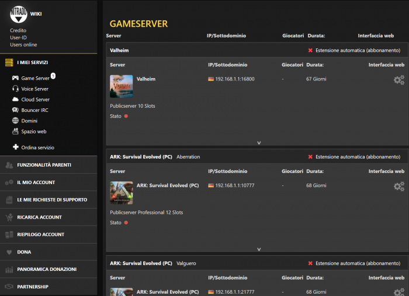The width and height of the screenshot is (409, 296).
Task: Toggle Valheim automatic extension red X
Action: (310, 50)
